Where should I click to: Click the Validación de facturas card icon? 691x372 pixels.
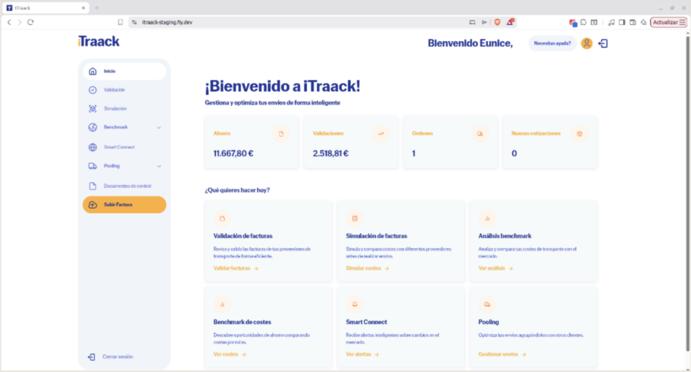point(222,218)
